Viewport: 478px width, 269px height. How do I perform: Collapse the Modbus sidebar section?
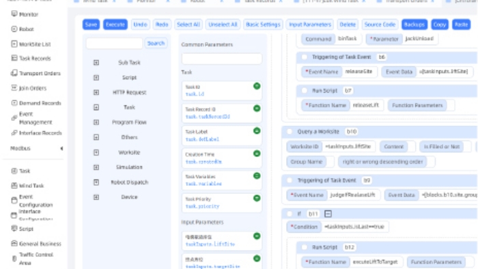click(x=61, y=148)
